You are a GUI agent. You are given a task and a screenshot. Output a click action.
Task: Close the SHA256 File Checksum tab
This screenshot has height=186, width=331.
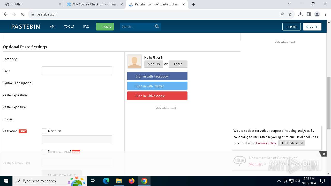[x=122, y=4]
